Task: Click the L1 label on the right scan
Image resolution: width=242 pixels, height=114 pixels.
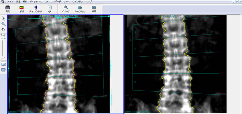Action: pyautogui.click(x=134, y=32)
